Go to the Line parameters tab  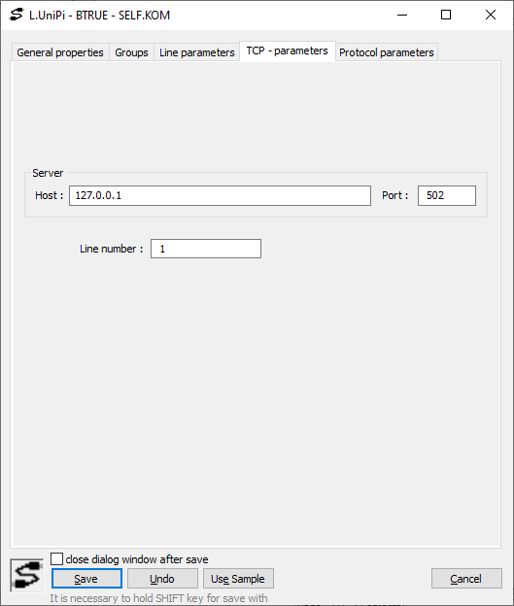coord(197,52)
